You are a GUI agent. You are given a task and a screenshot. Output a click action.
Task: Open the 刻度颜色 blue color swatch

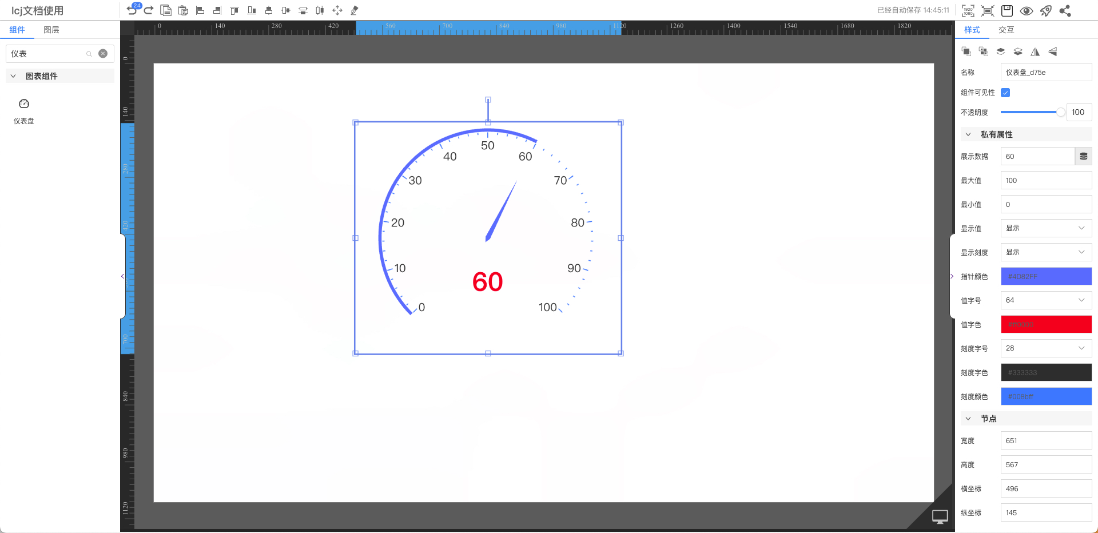[x=1046, y=396]
